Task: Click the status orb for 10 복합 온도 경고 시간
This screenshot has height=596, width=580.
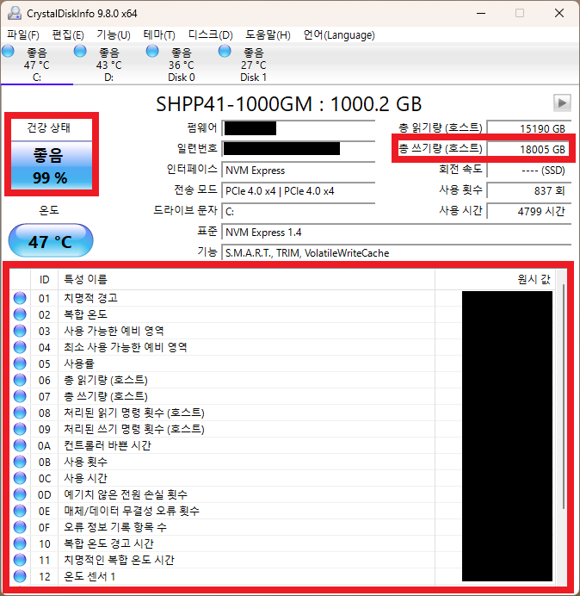Action: [x=20, y=543]
